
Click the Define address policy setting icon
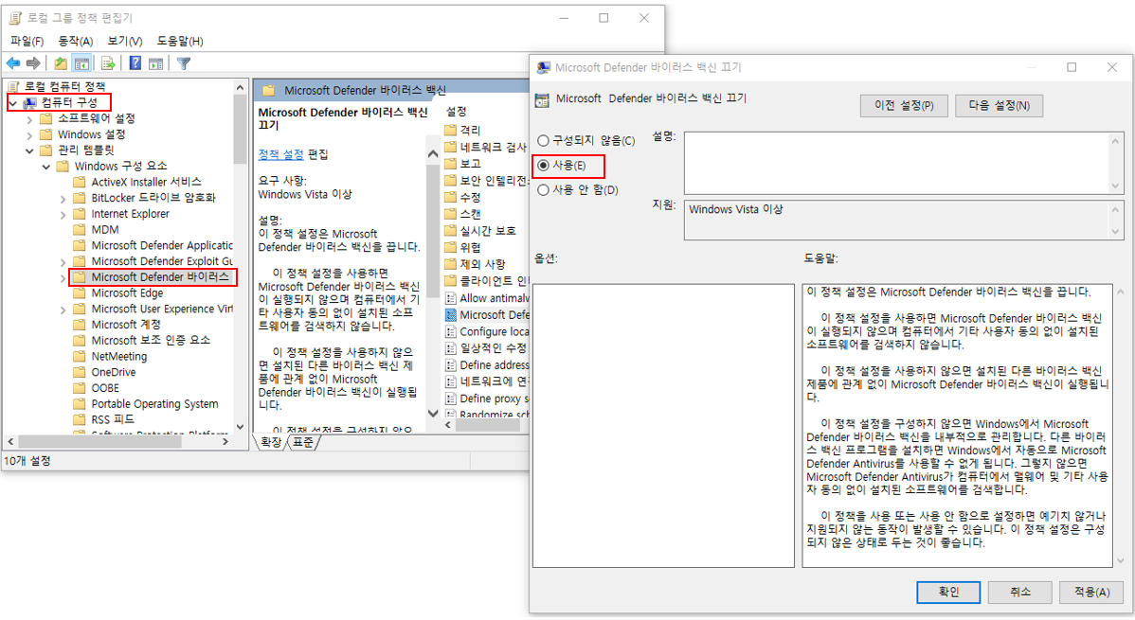[450, 365]
